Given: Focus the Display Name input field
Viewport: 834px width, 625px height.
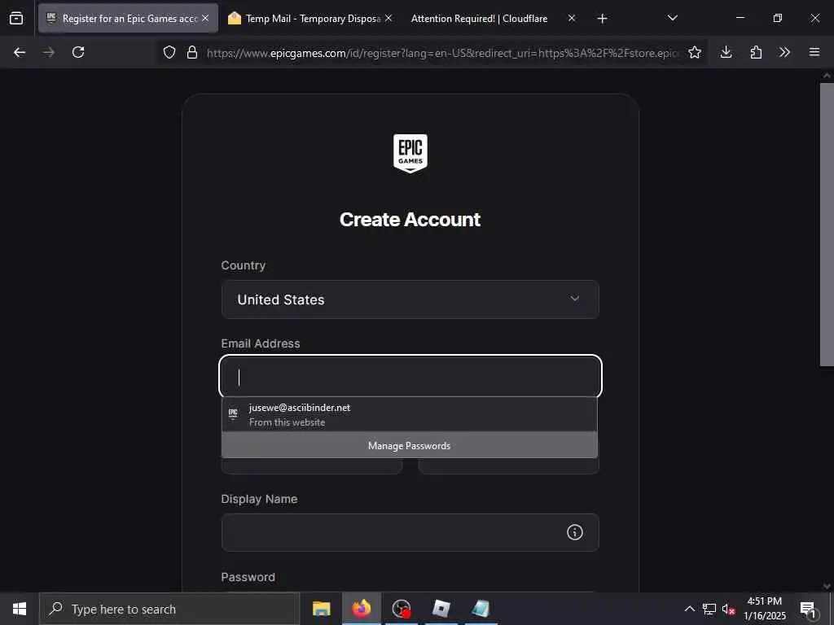Looking at the screenshot, I should [410, 532].
